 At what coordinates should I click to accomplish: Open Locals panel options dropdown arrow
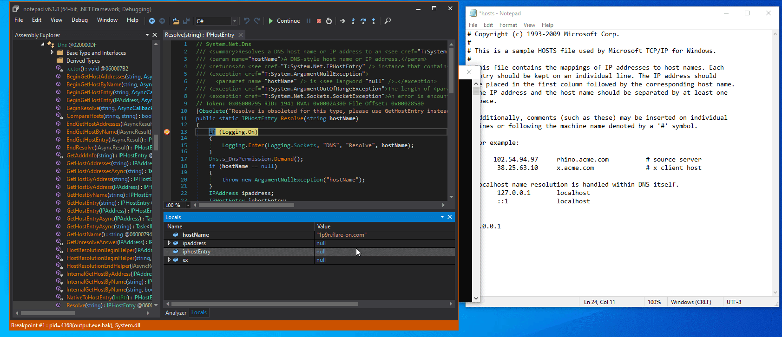point(442,217)
